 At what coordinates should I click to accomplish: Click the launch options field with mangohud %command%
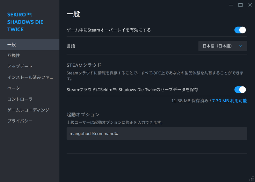157,134
